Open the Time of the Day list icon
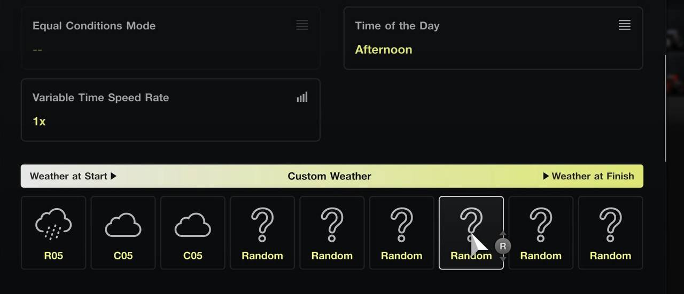The image size is (684, 294). coord(625,25)
